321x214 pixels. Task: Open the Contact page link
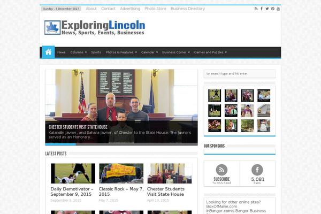(108, 9)
